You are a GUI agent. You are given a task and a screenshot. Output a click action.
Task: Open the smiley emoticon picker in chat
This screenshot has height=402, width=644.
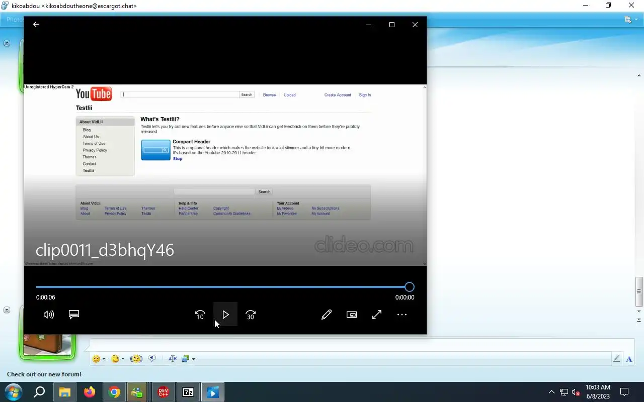pyautogui.click(x=96, y=359)
